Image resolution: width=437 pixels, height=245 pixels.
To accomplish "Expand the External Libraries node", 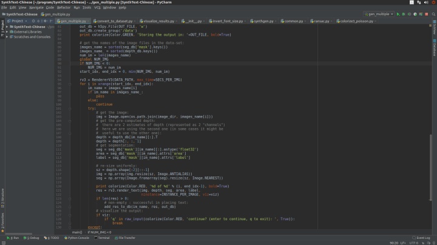I will pos(7,32).
